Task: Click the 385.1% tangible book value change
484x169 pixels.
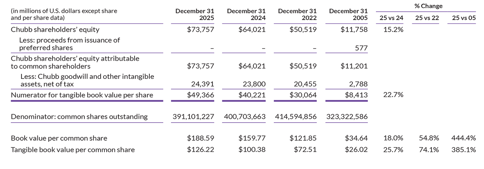Action: 464,150
